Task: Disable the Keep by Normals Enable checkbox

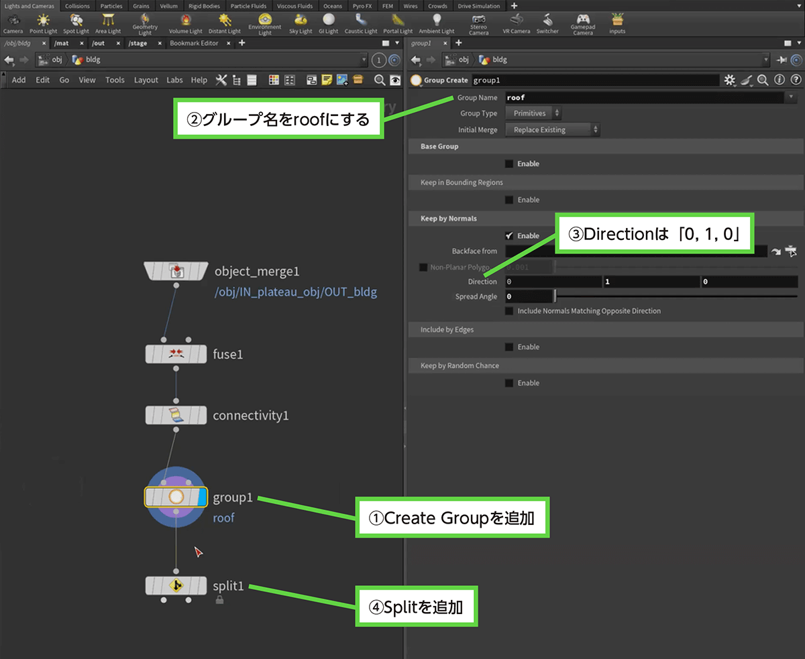Action: tap(509, 236)
